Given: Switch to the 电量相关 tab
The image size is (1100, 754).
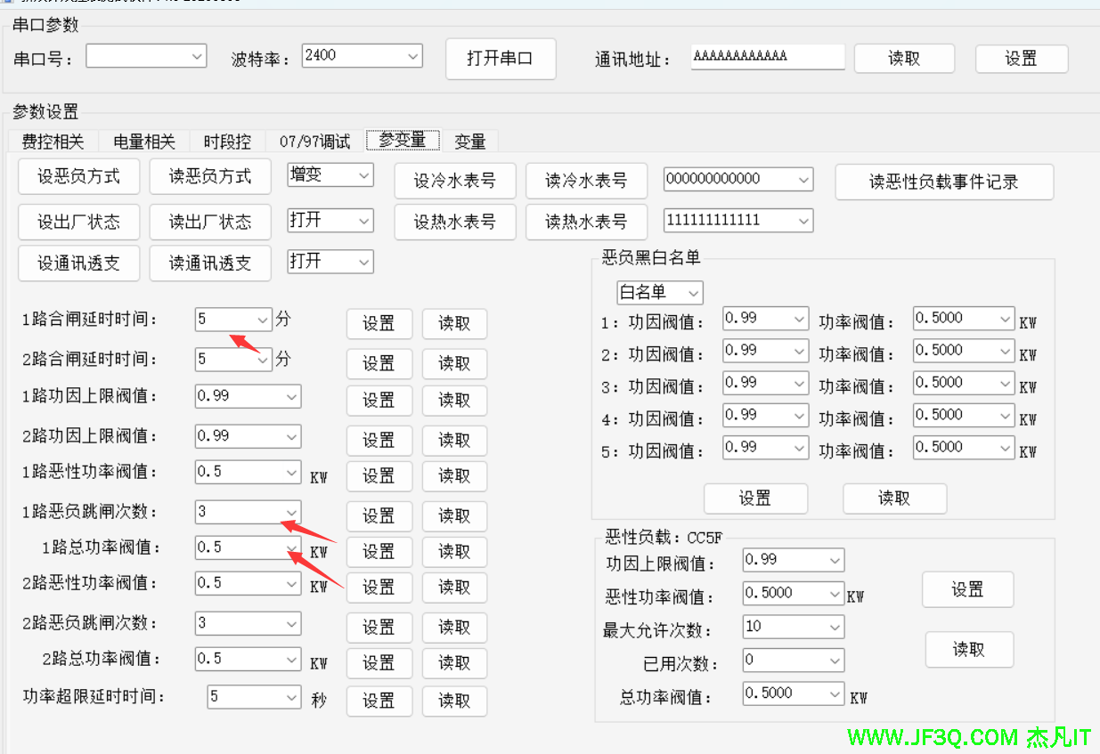Looking at the screenshot, I should pyautogui.click(x=144, y=142).
